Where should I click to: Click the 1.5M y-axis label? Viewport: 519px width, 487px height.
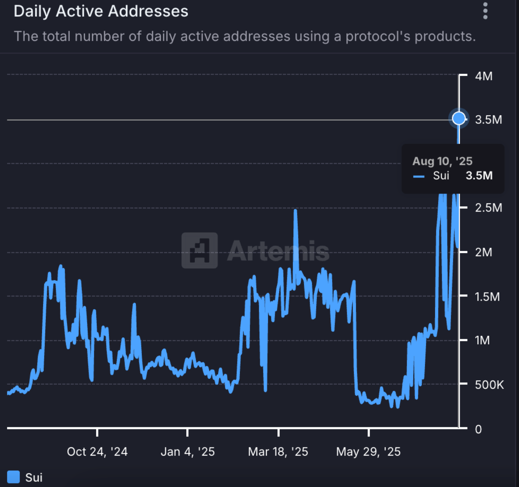(487, 297)
